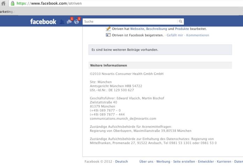Click the Kommentieren link
The height and width of the screenshot is (167, 243).
tap(198, 35)
